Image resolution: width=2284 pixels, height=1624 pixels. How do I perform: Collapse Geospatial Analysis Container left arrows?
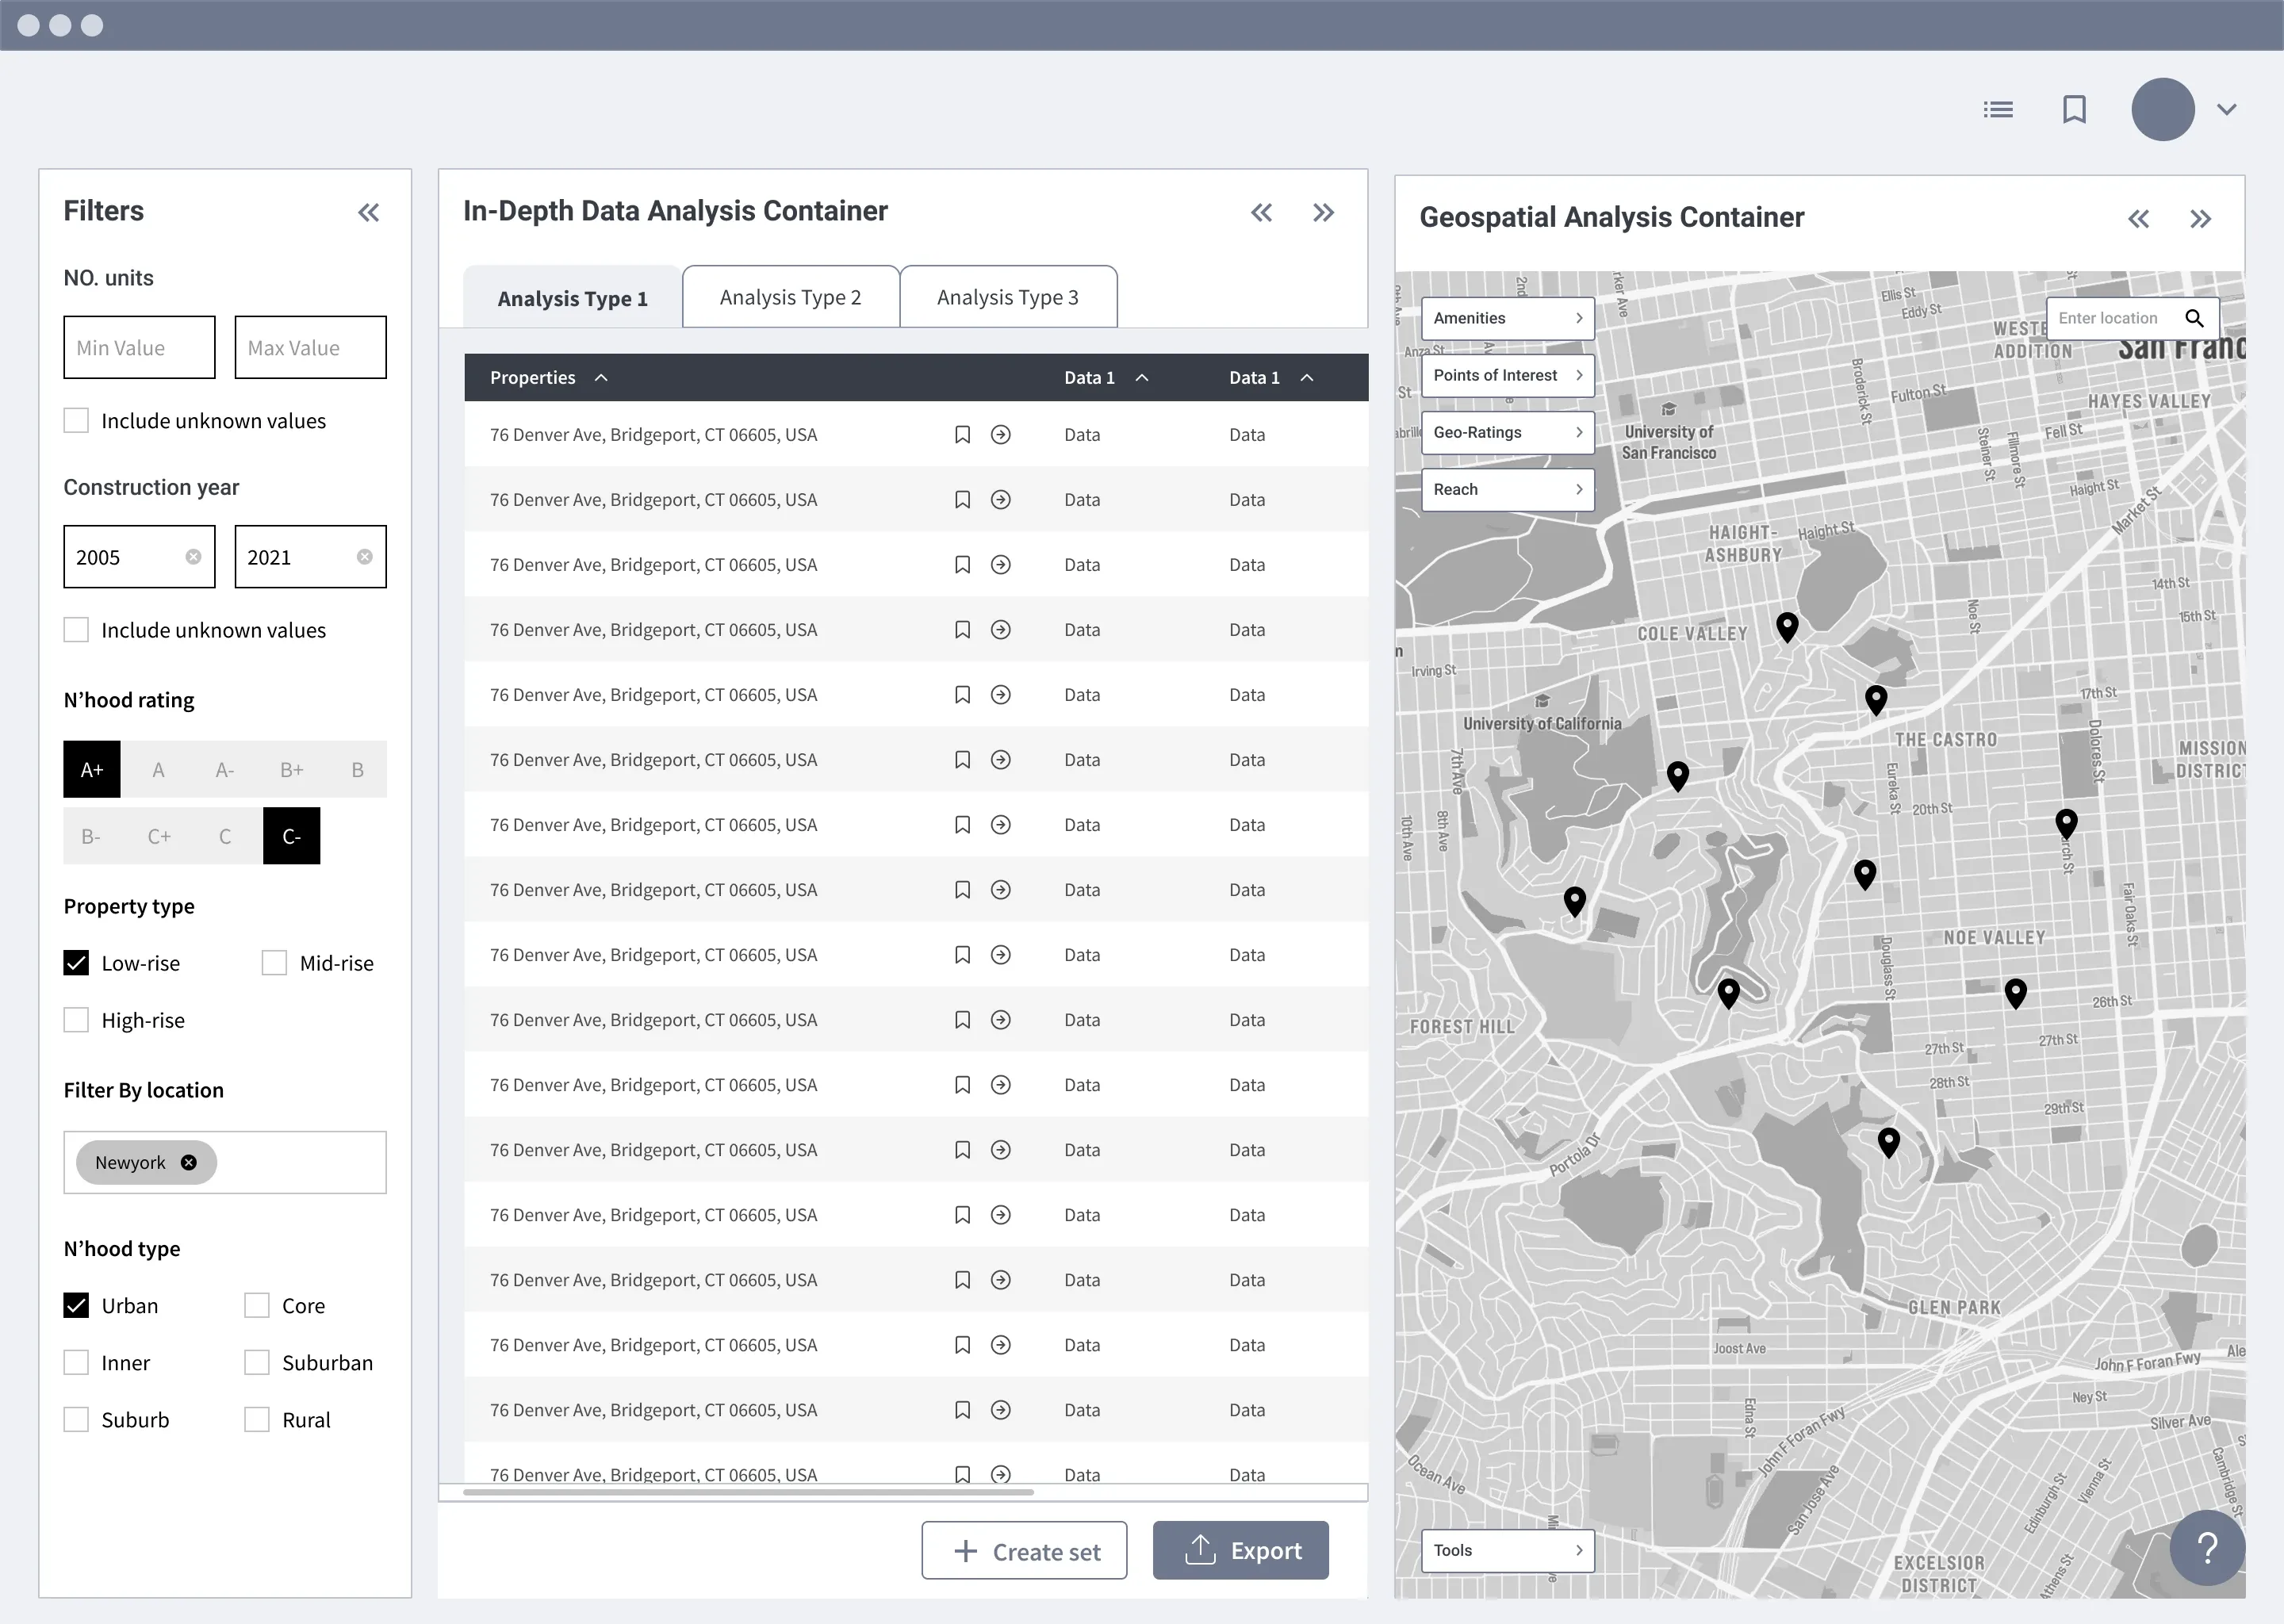(x=2138, y=219)
